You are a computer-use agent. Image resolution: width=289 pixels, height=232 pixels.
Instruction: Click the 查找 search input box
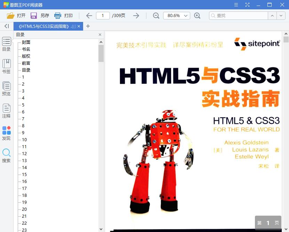238,16
